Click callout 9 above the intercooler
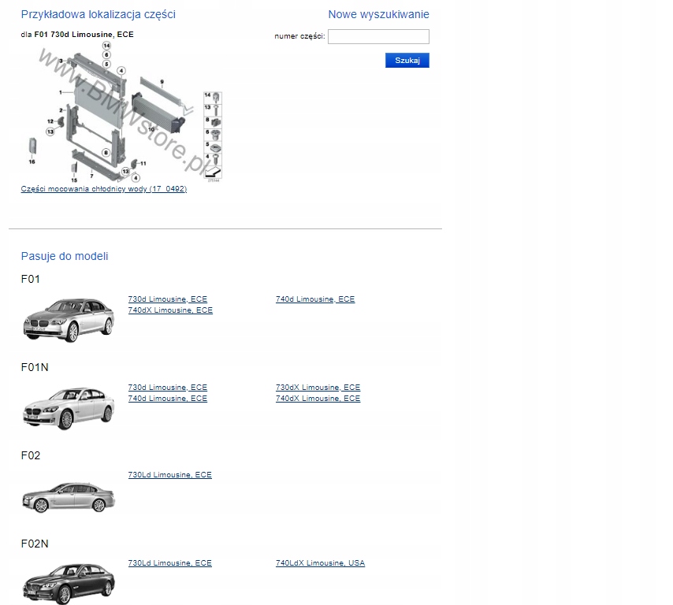The width and height of the screenshot is (673, 605). pyautogui.click(x=162, y=82)
